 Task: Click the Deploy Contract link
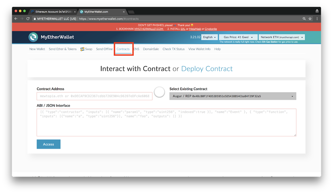pos(207,69)
